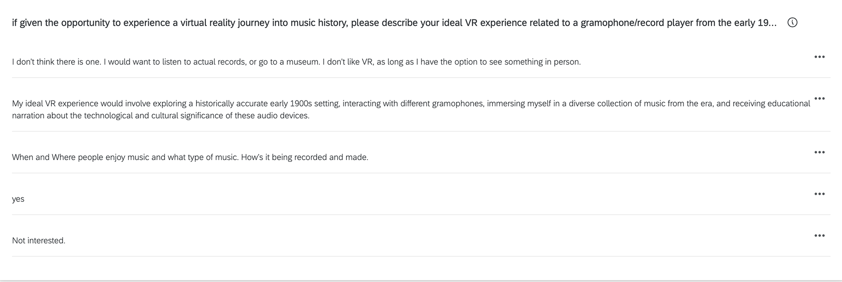
Task: Open the info icon beside the question title
Action: point(792,22)
